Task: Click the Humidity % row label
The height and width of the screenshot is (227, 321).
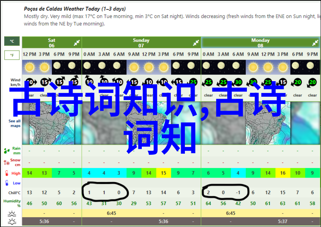Action: point(12,203)
